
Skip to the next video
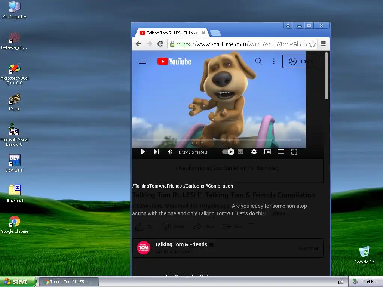(157, 152)
